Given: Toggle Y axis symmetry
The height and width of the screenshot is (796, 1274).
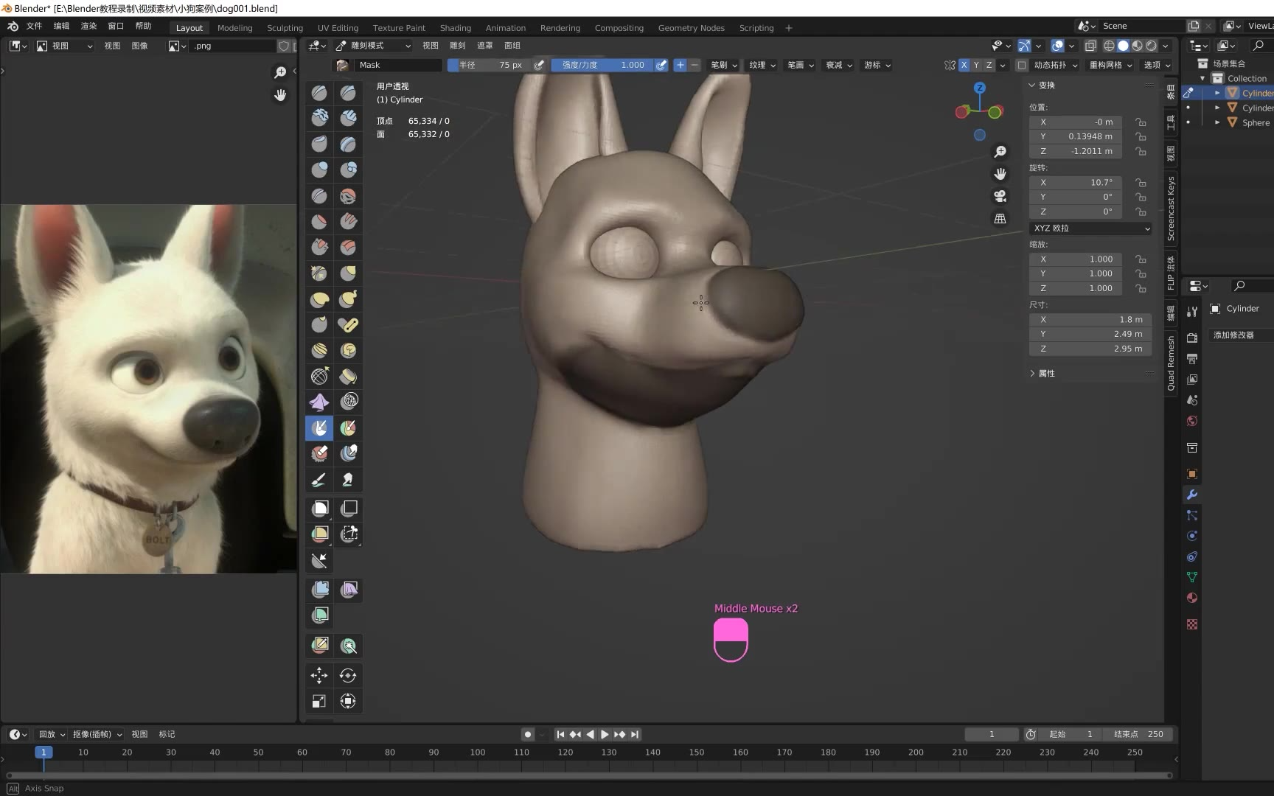Looking at the screenshot, I should 976,65.
